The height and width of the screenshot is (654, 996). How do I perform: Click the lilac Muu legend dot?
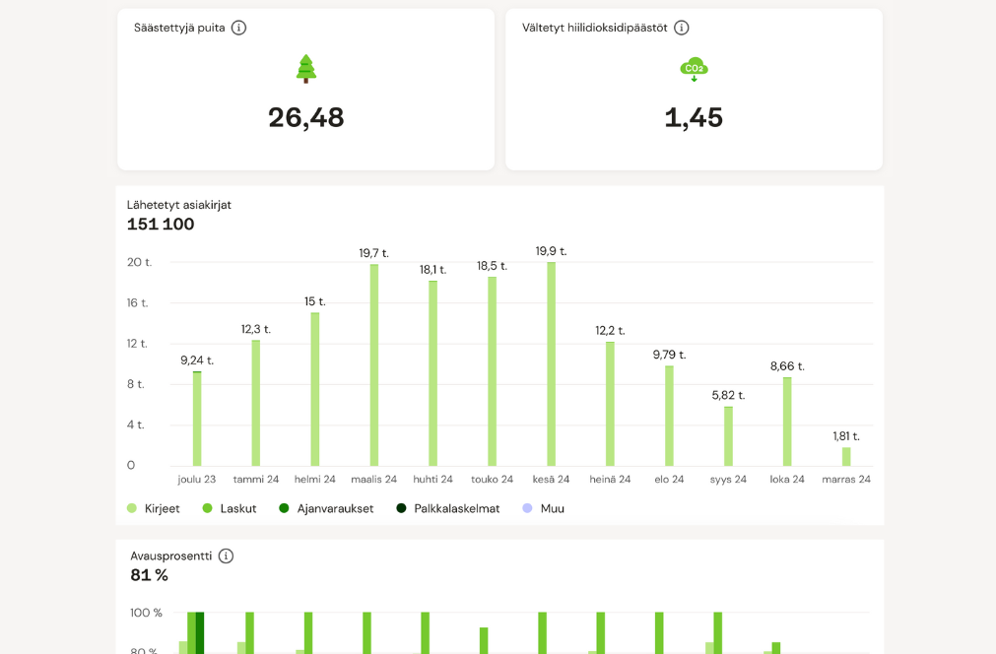(x=528, y=508)
